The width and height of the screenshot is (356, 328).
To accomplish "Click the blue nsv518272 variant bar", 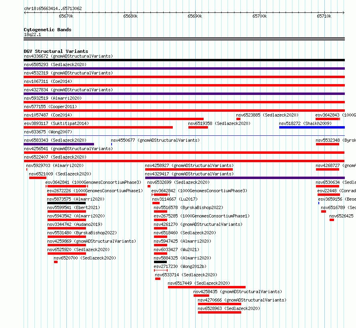I will (x=312, y=127).
